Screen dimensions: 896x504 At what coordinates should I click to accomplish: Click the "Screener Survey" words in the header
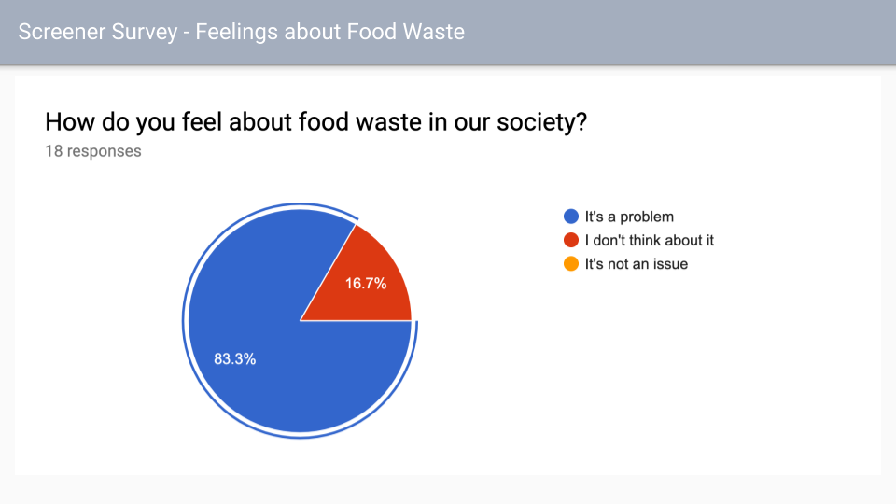(98, 32)
